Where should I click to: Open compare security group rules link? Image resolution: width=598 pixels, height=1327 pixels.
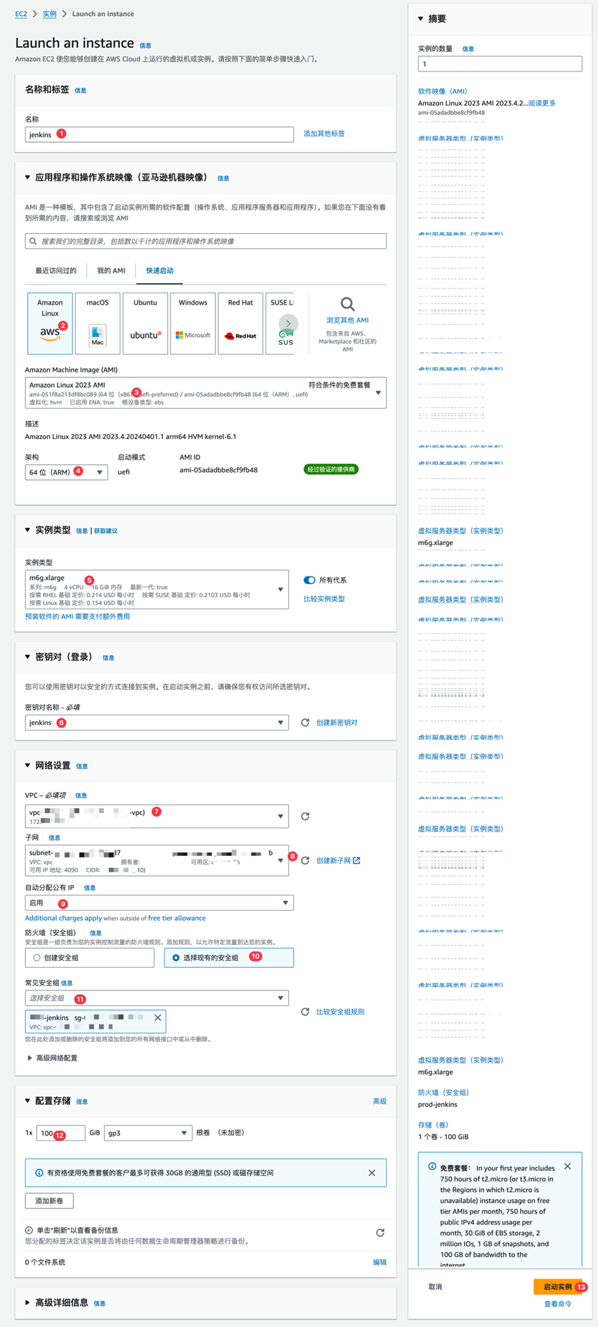pos(340,1012)
